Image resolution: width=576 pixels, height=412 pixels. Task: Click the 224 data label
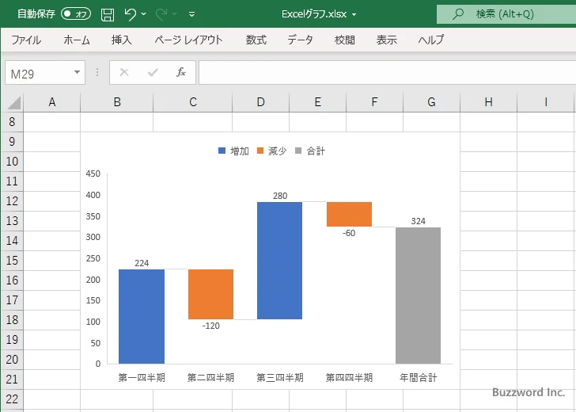click(x=142, y=263)
